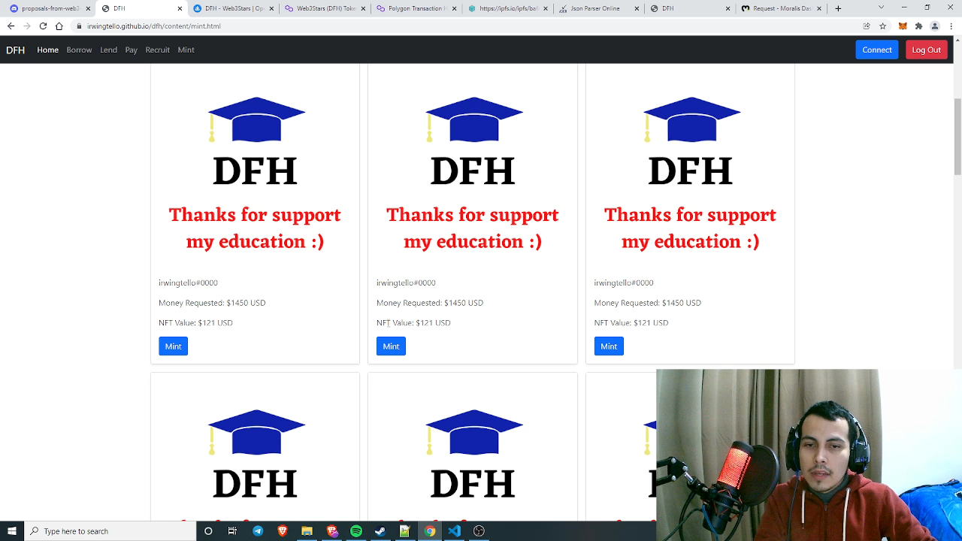Click third card's irwingtello#0000 username
Viewport: 962px width, 541px height.
click(624, 283)
